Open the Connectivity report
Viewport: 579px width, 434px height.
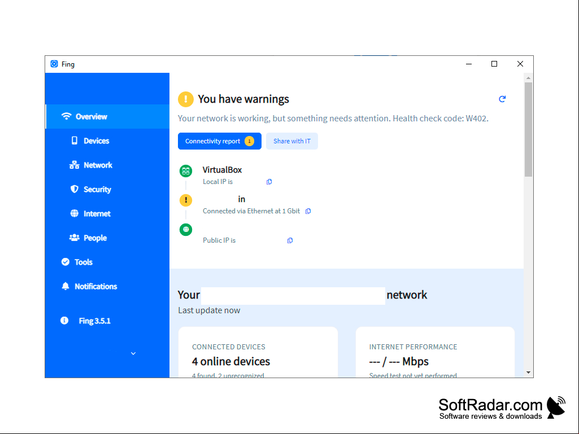[x=220, y=141]
